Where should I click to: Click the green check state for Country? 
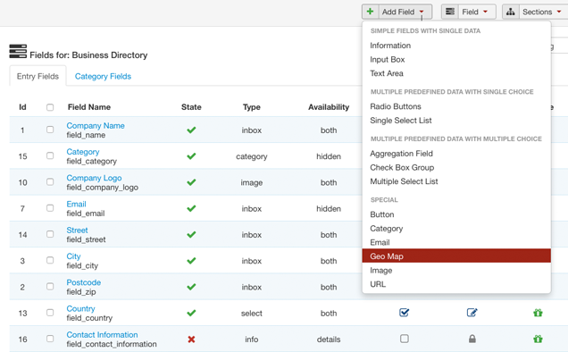pyautogui.click(x=191, y=313)
